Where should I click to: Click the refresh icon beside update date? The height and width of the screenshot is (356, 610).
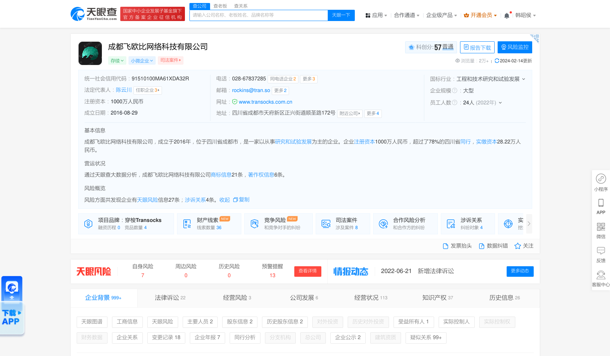[497, 61]
